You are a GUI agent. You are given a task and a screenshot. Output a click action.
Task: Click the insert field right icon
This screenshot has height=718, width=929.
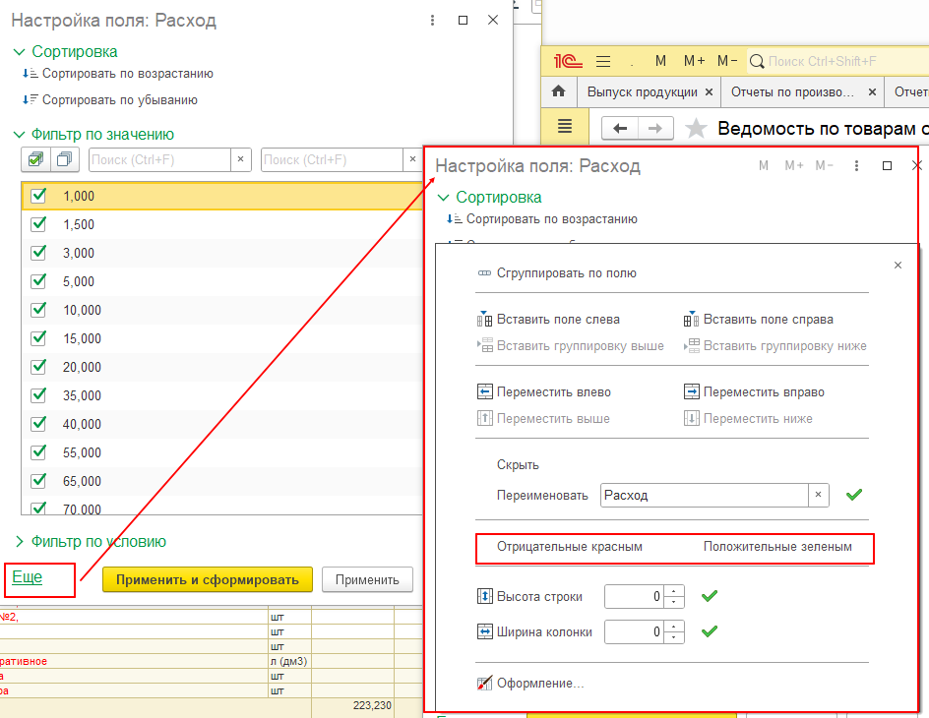(691, 320)
